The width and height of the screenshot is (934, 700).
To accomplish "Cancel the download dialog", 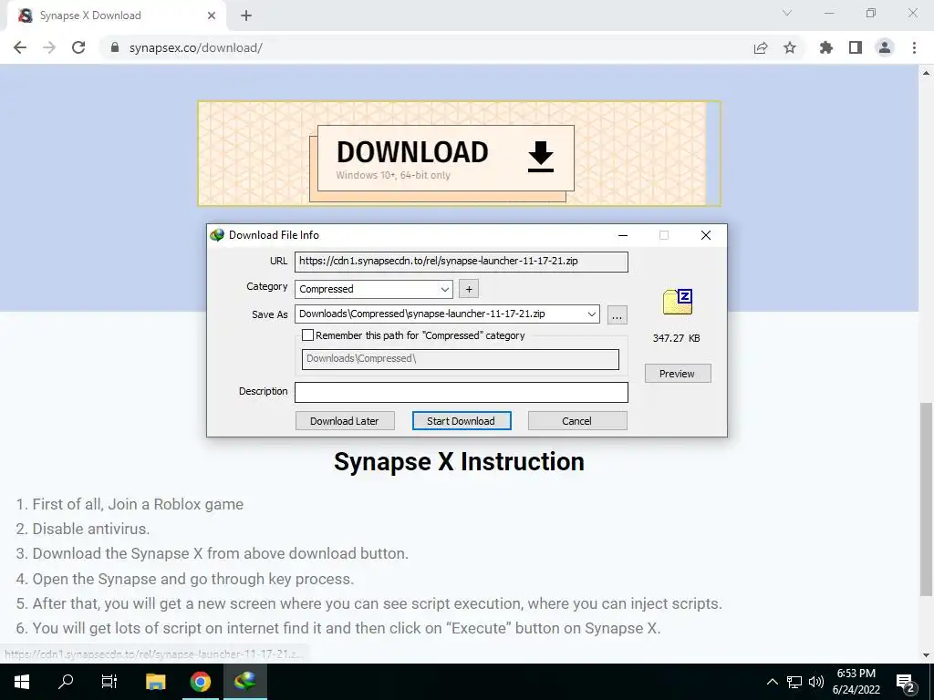I will [577, 421].
